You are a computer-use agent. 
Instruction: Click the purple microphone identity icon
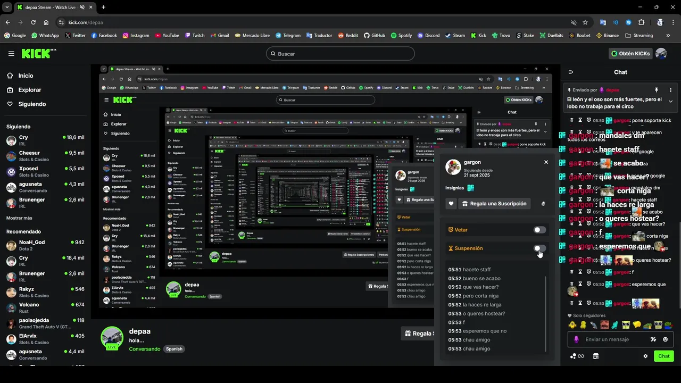[576, 339]
